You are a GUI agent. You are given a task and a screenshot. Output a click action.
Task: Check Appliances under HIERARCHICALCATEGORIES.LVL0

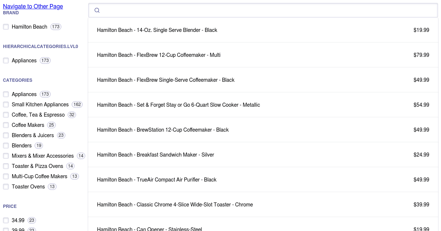pos(6,60)
